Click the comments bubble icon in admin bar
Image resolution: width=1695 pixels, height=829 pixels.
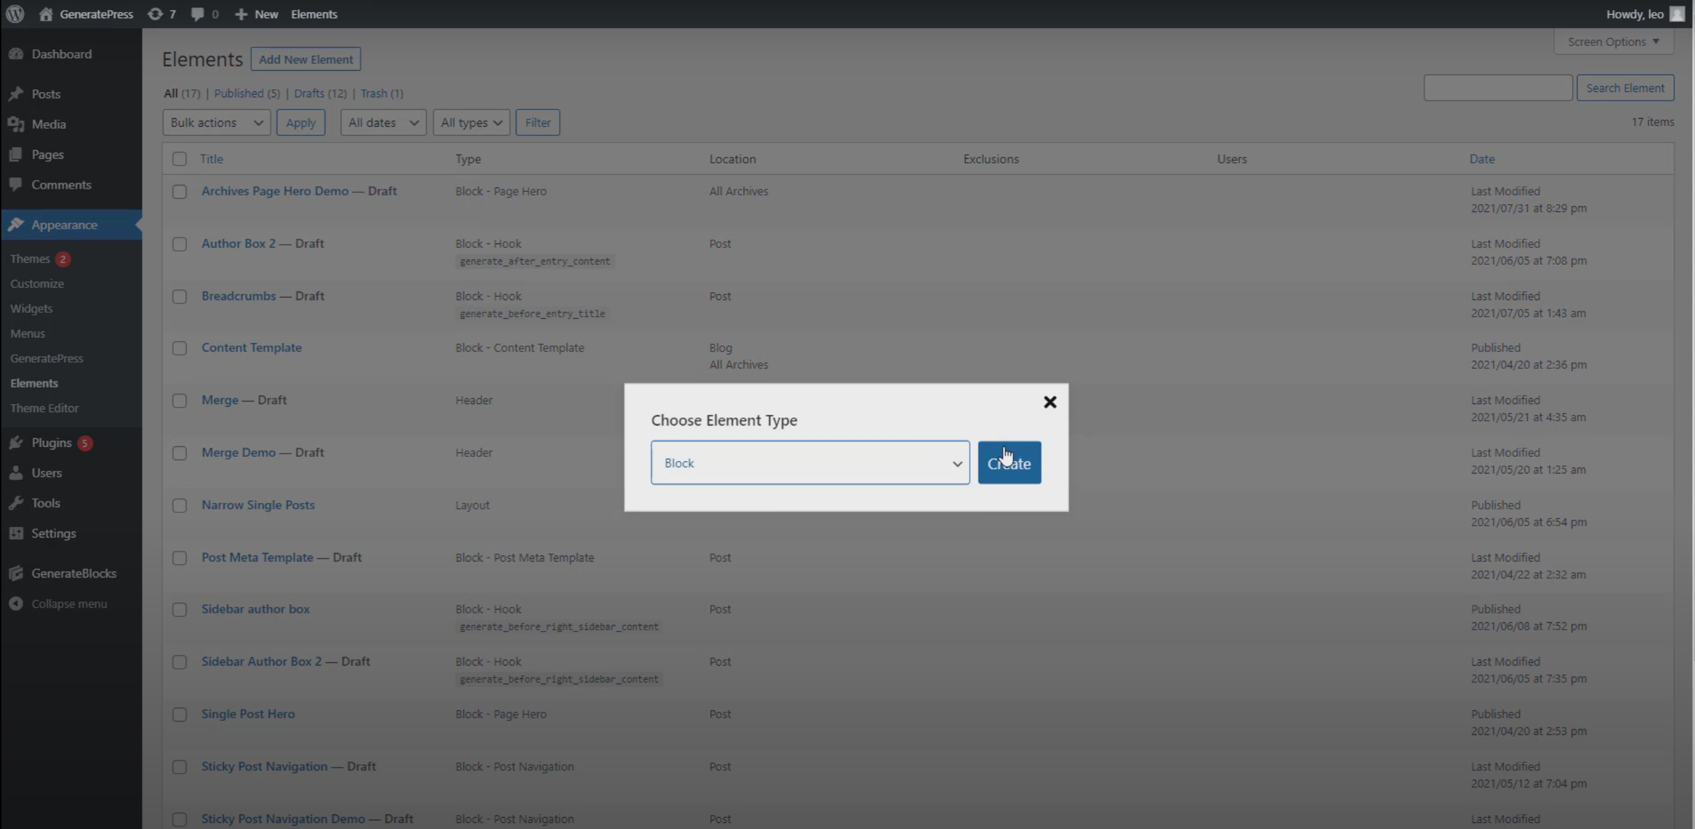197,14
